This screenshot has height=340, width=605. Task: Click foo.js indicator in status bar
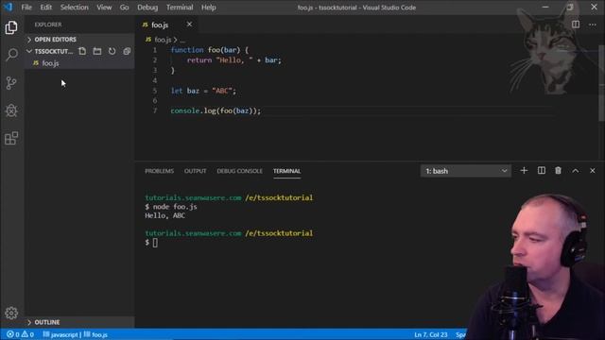tap(95, 334)
